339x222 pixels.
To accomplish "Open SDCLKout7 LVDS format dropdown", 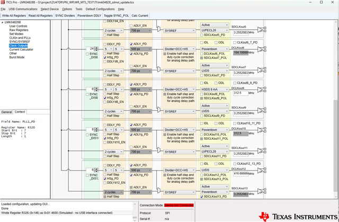I will click(x=214, y=70).
